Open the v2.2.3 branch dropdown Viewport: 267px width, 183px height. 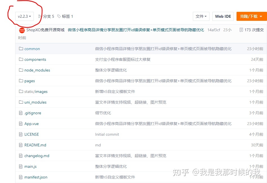click(24, 16)
